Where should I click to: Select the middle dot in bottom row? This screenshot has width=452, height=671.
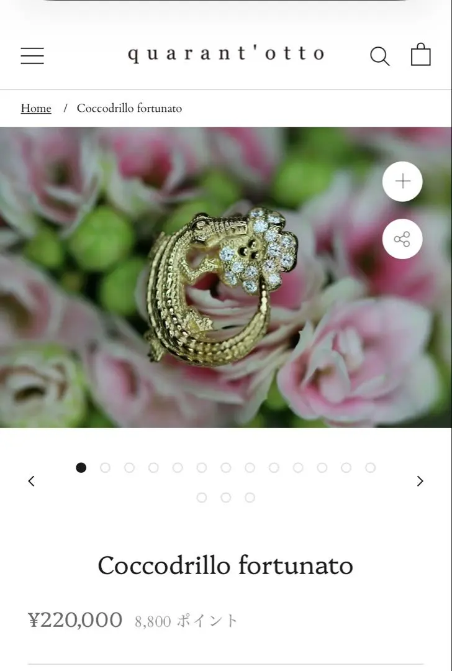[x=226, y=497]
